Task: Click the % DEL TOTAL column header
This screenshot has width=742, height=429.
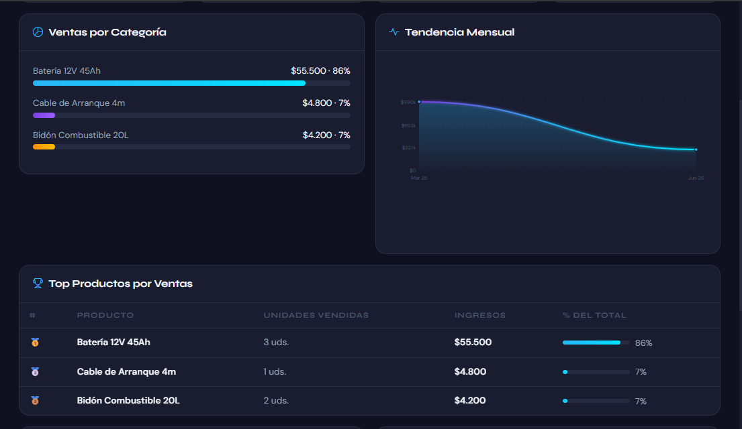Action: [x=594, y=315]
